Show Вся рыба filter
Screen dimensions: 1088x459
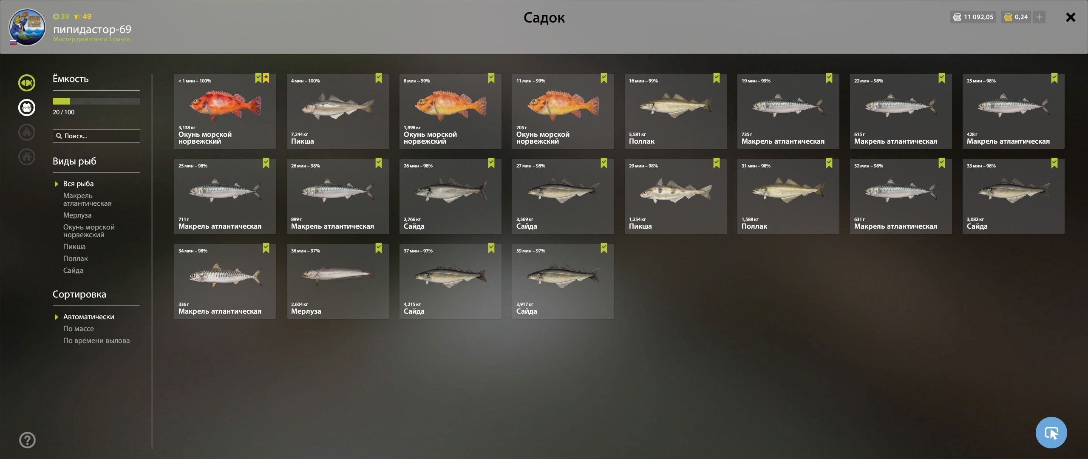pos(78,184)
